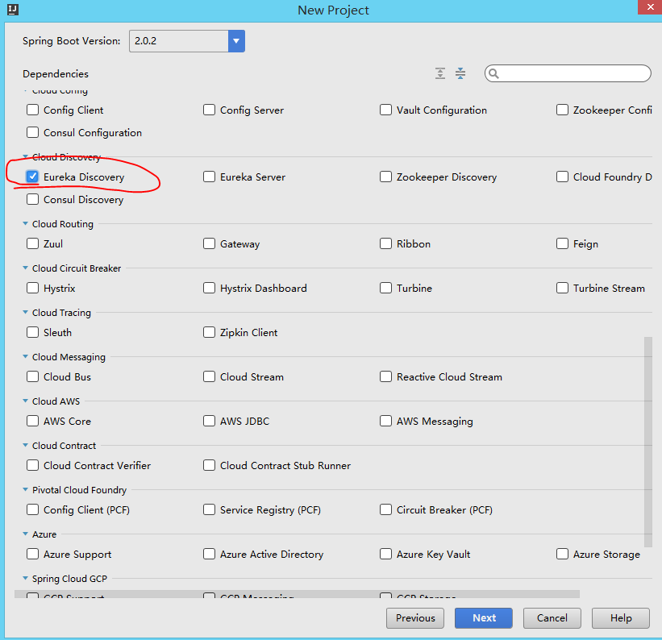Check the Zookeeper Discovery option
This screenshot has height=640, width=662.
[385, 177]
